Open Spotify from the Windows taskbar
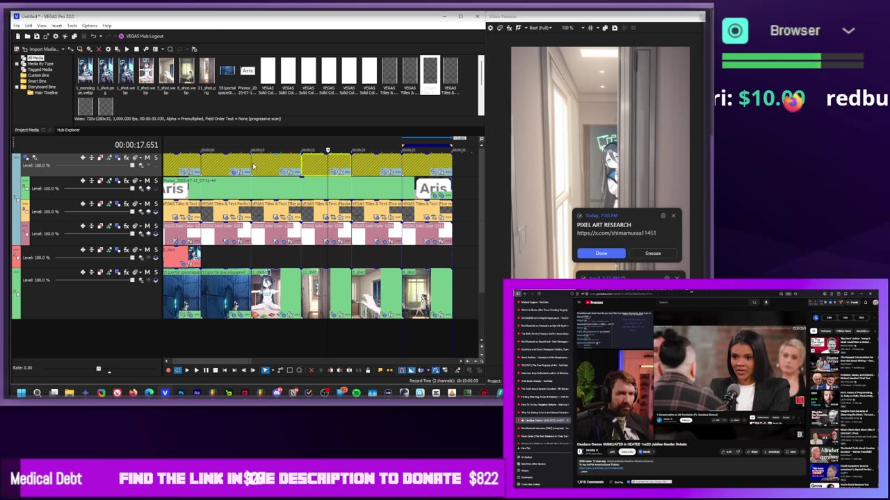Screen dimensions: 890x500 (x=356, y=392)
